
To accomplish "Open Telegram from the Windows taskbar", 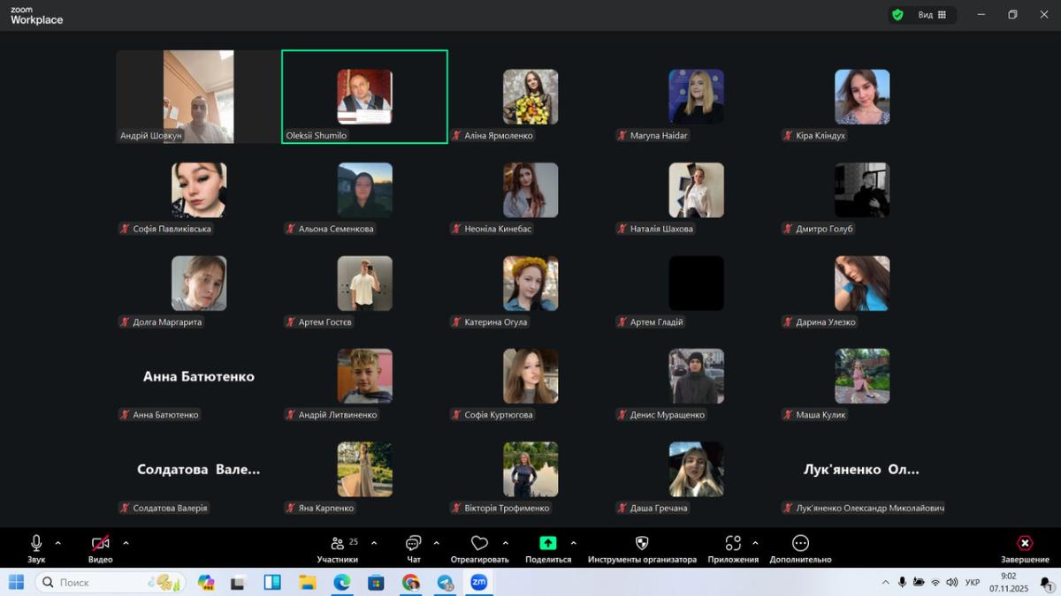I will (x=445, y=583).
